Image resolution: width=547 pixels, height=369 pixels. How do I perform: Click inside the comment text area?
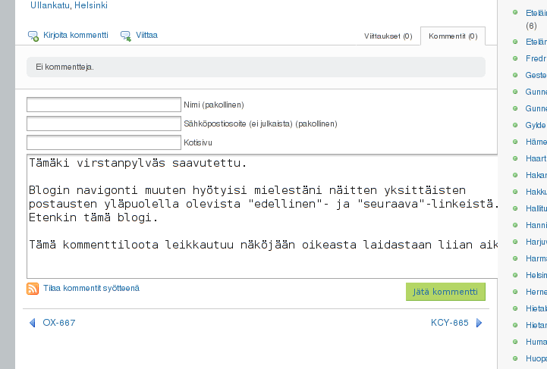click(x=262, y=216)
